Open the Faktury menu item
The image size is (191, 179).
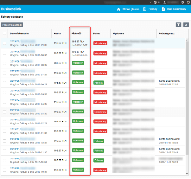click(x=153, y=9)
